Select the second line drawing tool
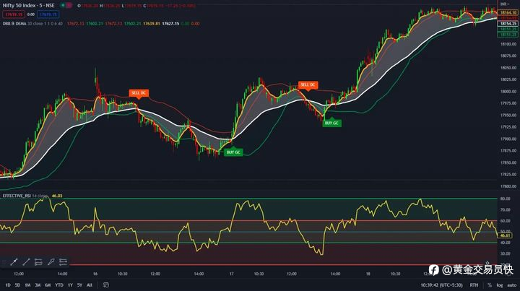The height and width of the screenshot is (291, 520). [26, 262]
